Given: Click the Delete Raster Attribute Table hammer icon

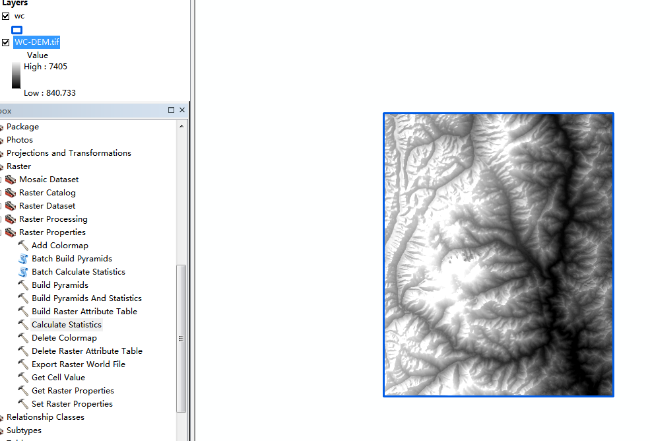Looking at the screenshot, I should [x=23, y=351].
